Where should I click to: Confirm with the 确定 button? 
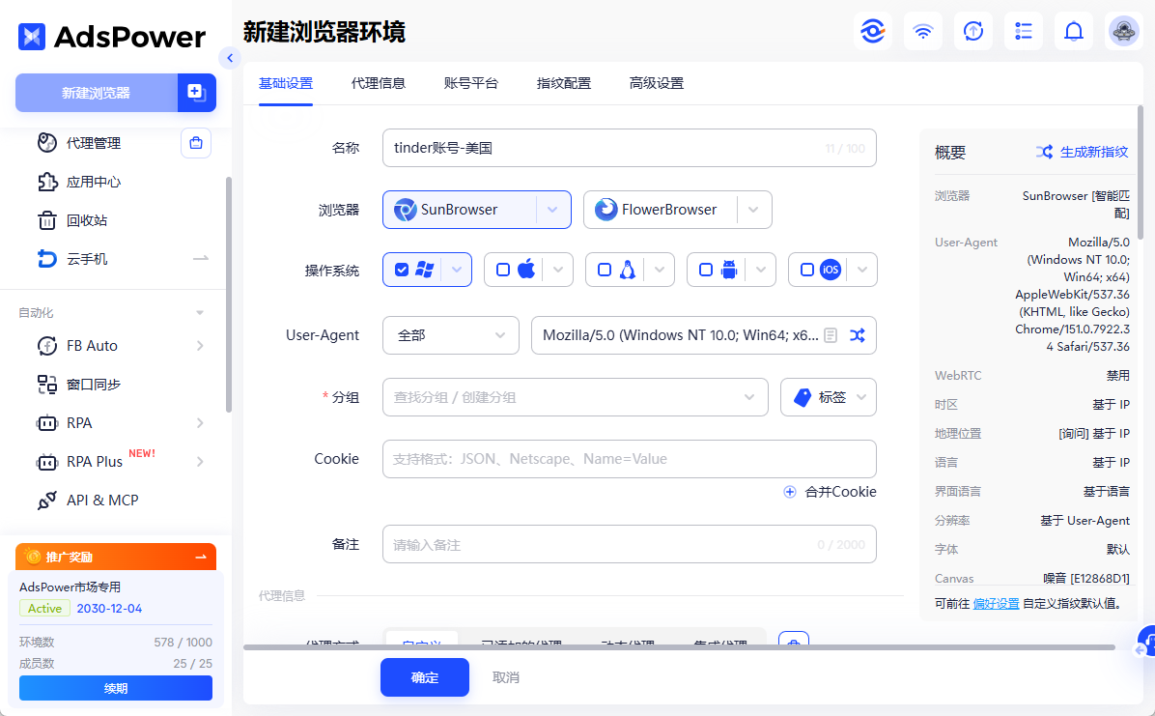pos(425,677)
